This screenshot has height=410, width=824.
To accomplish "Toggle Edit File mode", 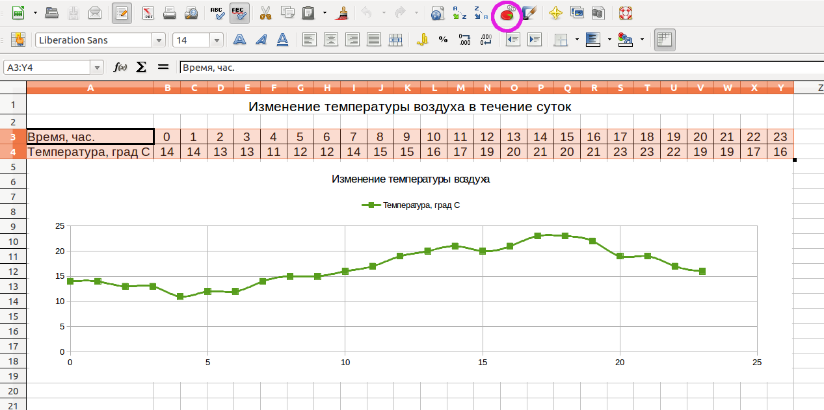I will pos(122,12).
